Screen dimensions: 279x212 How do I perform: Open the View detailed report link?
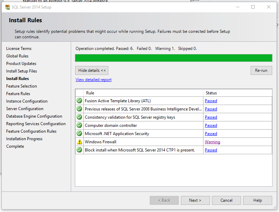click(x=93, y=80)
